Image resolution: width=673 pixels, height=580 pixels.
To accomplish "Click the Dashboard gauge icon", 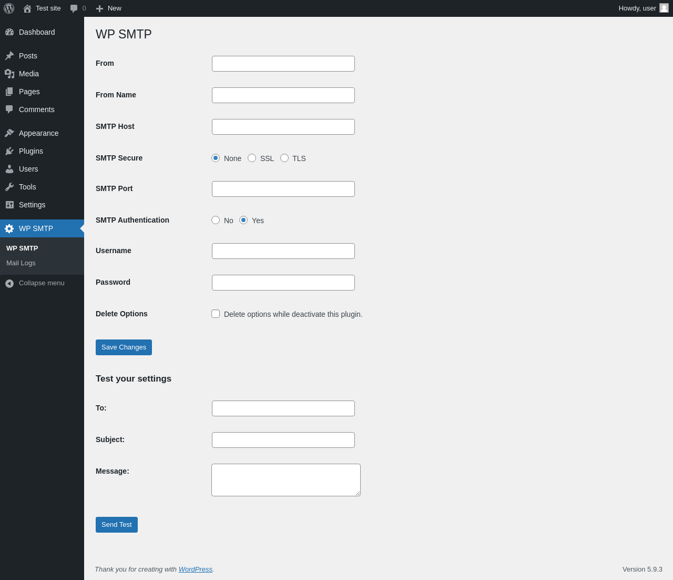I will (x=9, y=32).
